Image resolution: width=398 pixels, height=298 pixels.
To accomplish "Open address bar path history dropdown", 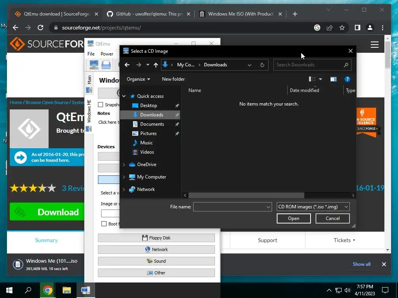I will (x=250, y=65).
